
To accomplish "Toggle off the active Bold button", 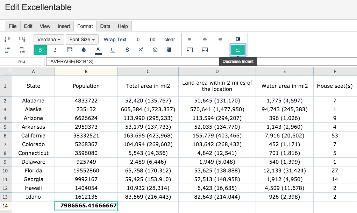I will (x=40, y=50).
